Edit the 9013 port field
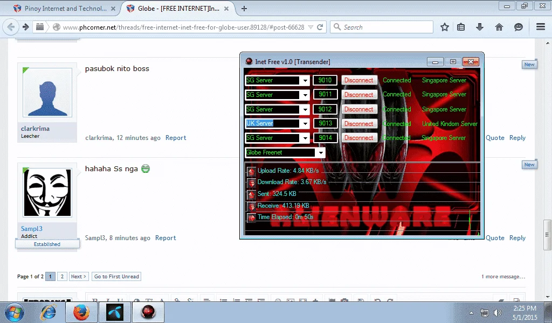This screenshot has height=323, width=552. click(x=325, y=123)
